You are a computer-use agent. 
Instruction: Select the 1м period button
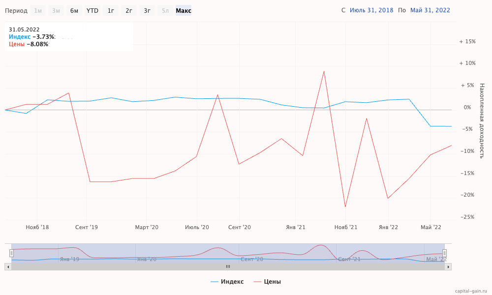38,11
